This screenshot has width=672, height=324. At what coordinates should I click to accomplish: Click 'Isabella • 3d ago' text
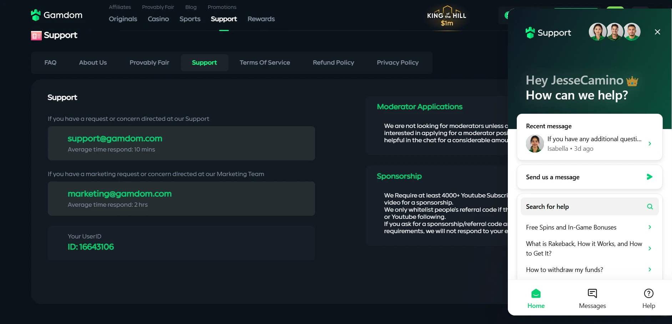tap(570, 149)
